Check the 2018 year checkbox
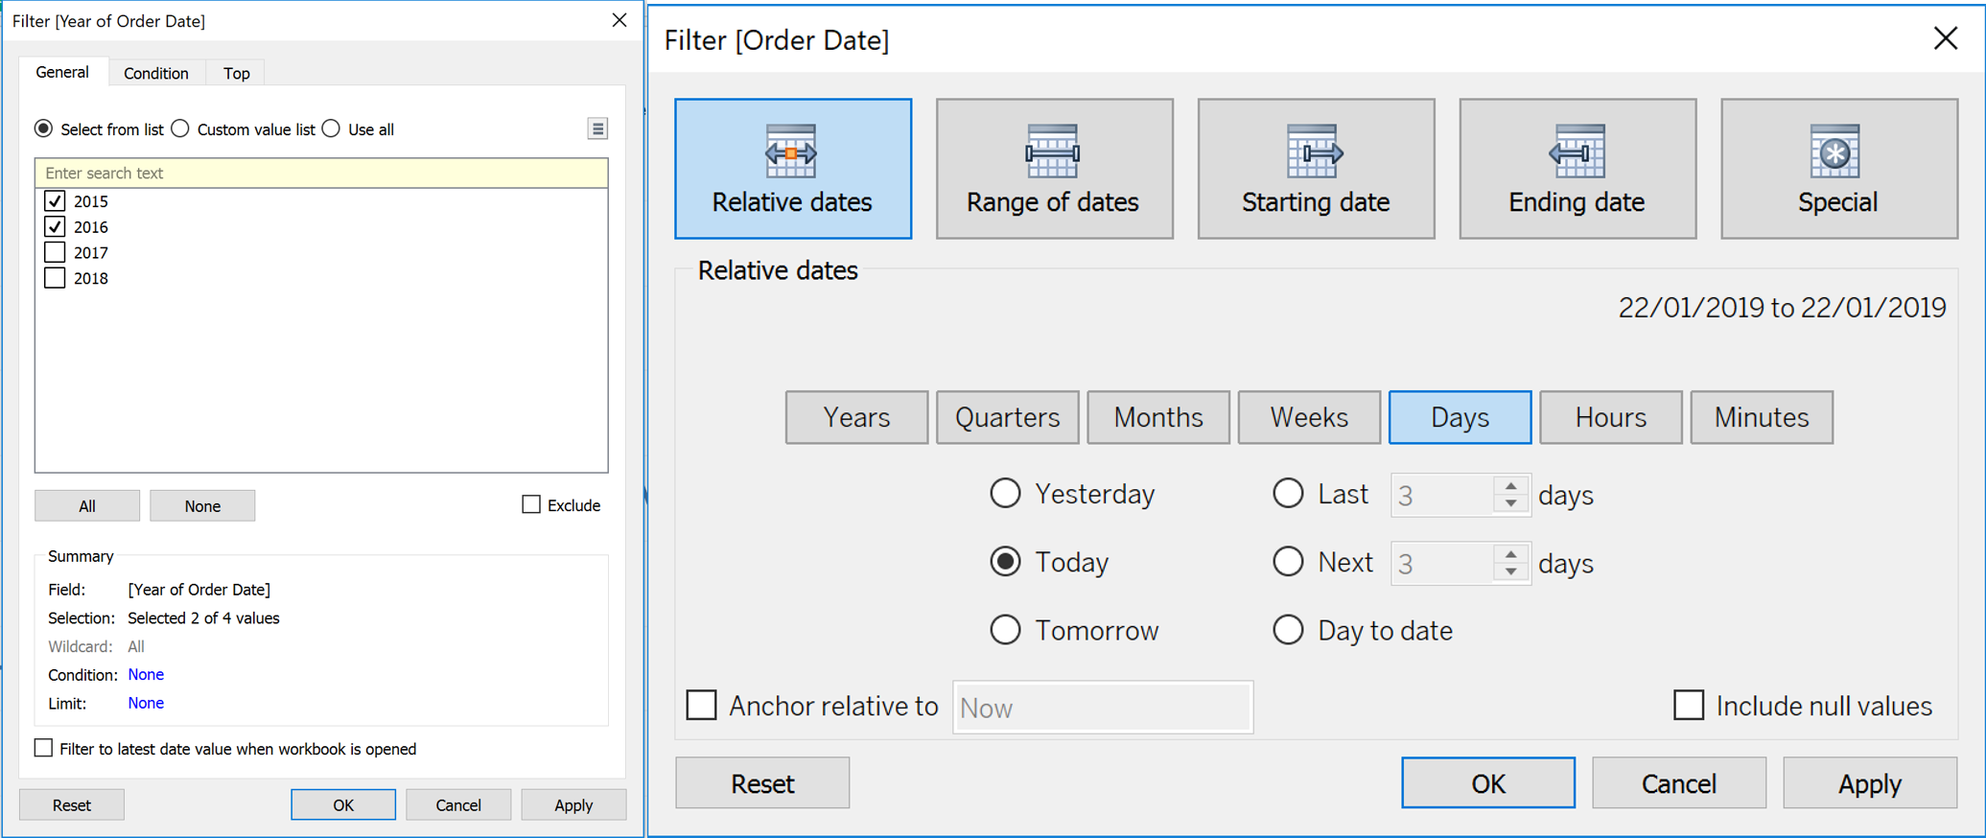 (x=55, y=278)
